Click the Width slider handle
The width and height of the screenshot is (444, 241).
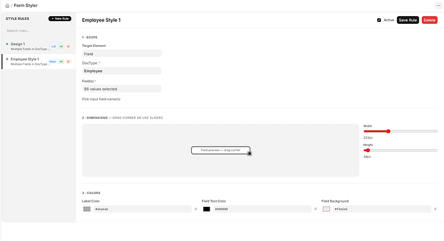(389, 131)
